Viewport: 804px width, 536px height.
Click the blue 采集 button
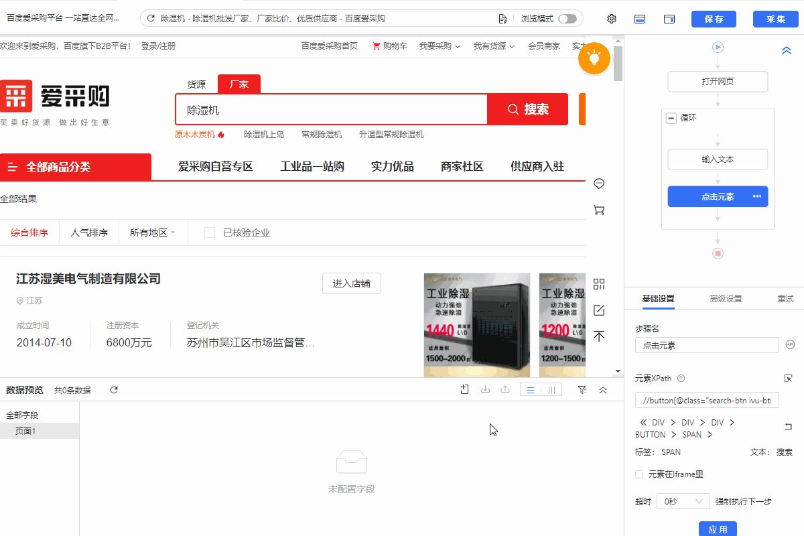776,19
